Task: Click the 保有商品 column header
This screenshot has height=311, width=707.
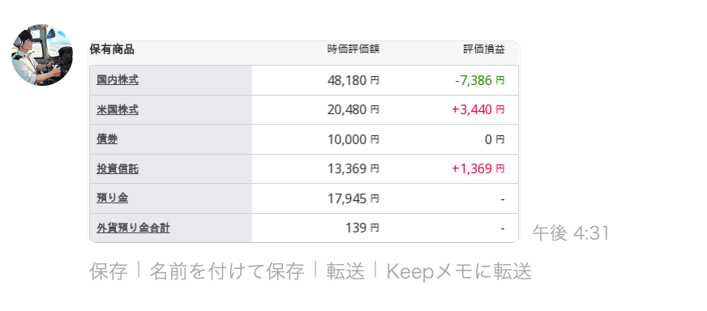Action: coord(112,49)
